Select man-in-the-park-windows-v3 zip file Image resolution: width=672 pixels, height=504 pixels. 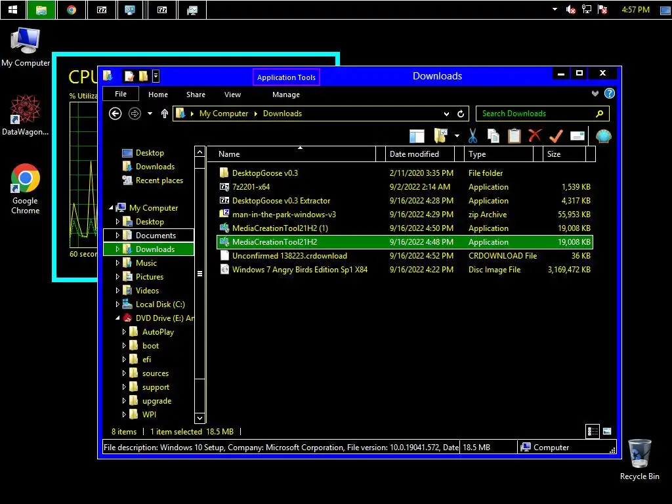[x=405, y=215]
